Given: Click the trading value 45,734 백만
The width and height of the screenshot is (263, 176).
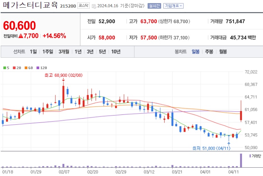Looking at the screenshot, I should coord(243,38).
